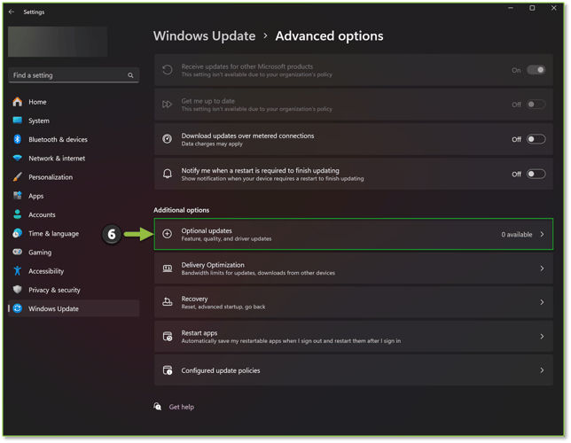Open Network & internet settings
571x443 pixels.
[x=74, y=159]
